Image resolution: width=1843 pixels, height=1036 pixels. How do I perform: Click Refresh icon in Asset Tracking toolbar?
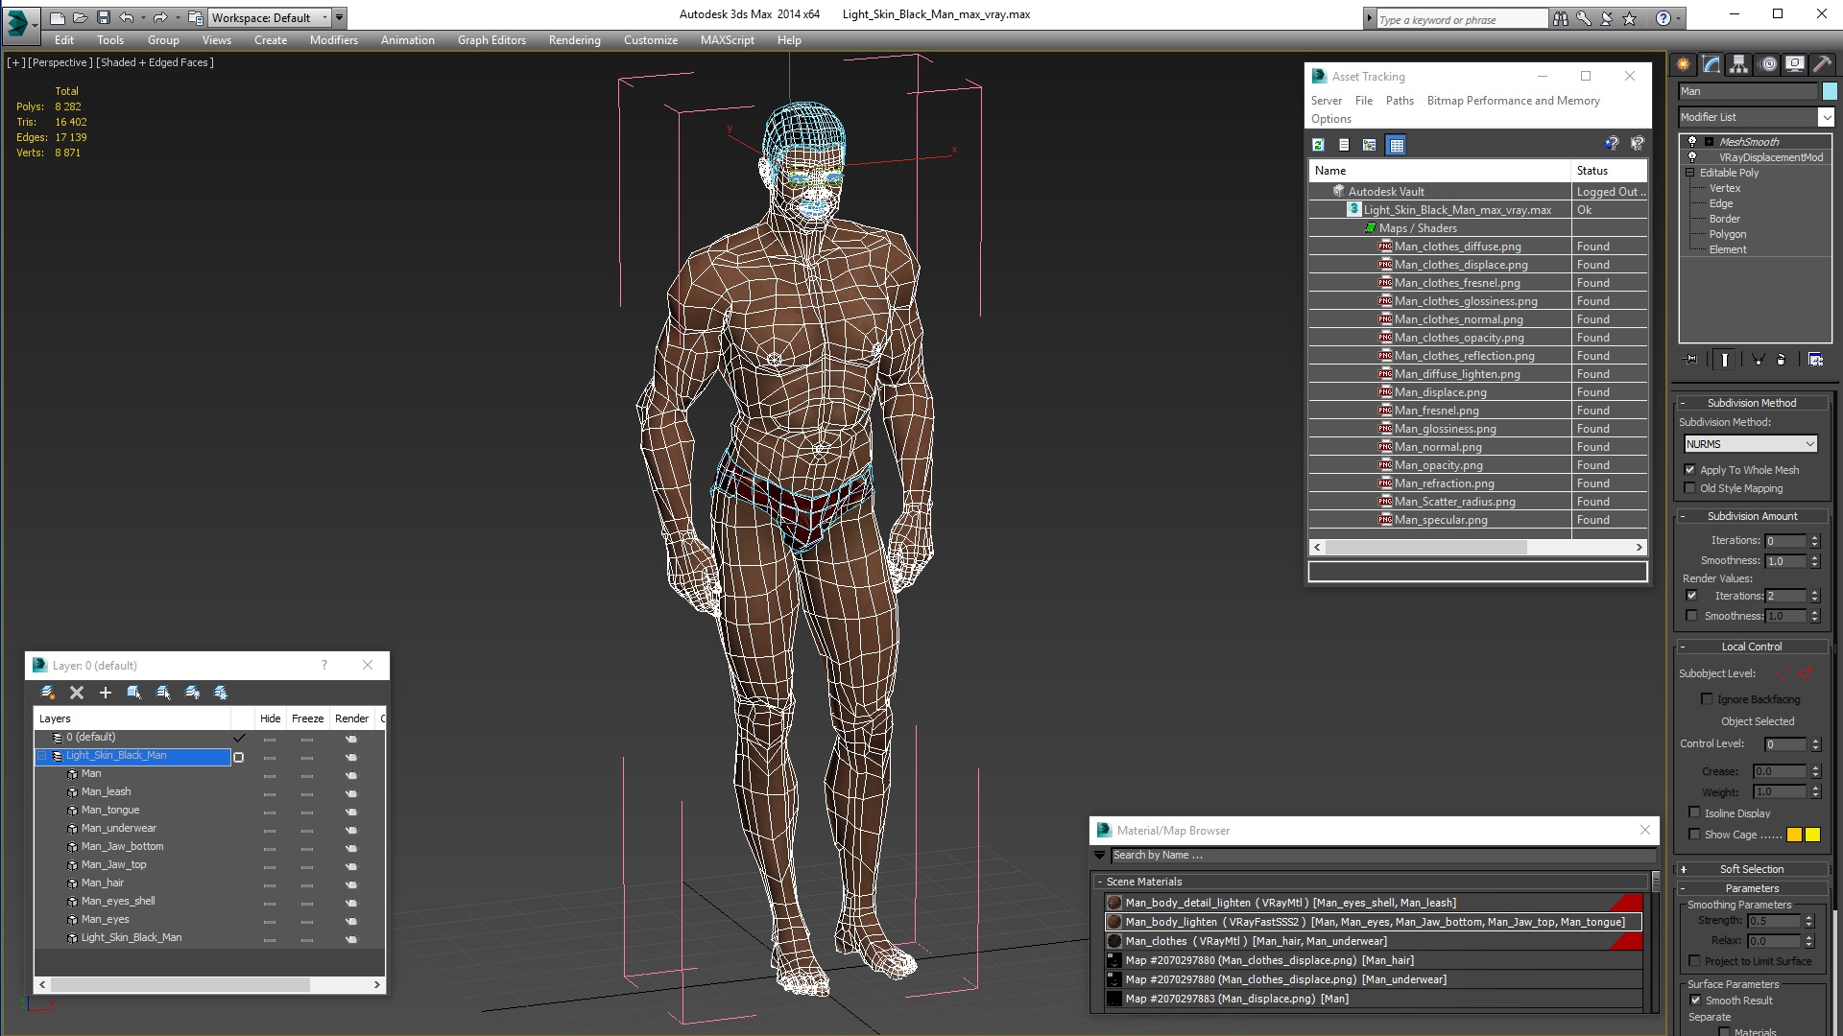click(1319, 145)
